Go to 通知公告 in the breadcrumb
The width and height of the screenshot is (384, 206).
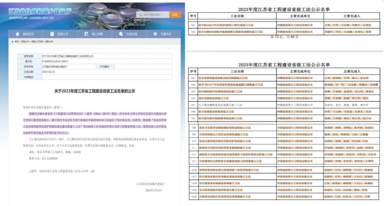pyautogui.click(x=49, y=41)
